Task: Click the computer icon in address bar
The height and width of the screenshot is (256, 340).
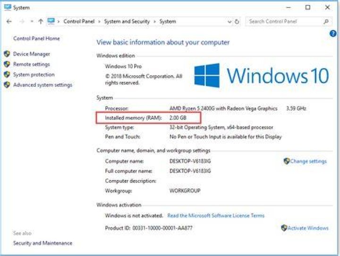Action: [51, 21]
